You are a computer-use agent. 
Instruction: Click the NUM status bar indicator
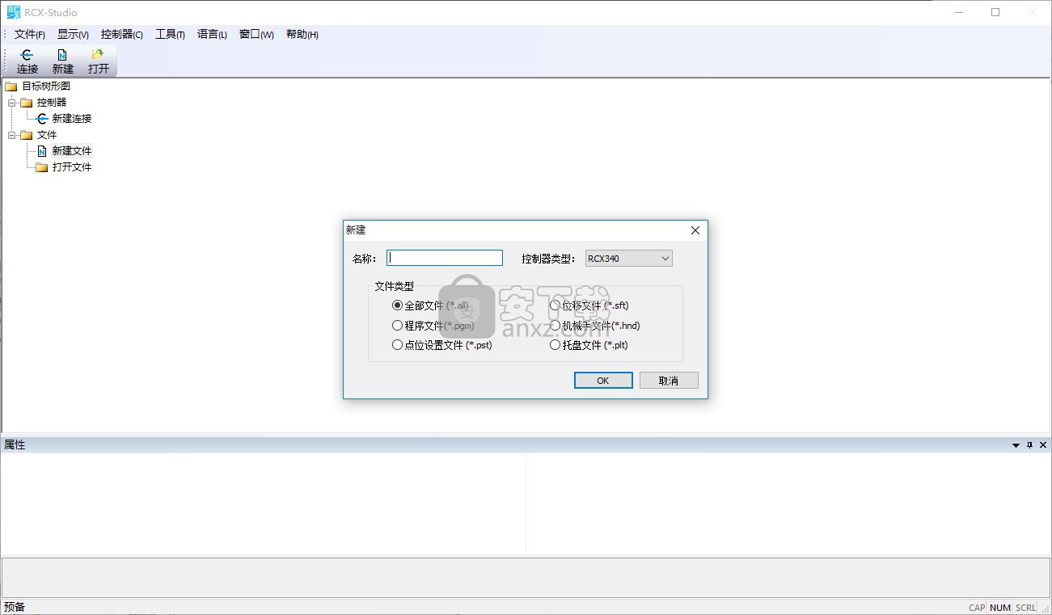click(x=1000, y=609)
